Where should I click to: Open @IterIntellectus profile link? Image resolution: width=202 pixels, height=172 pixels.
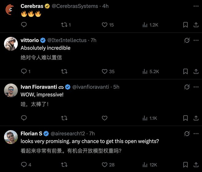tap(67, 40)
